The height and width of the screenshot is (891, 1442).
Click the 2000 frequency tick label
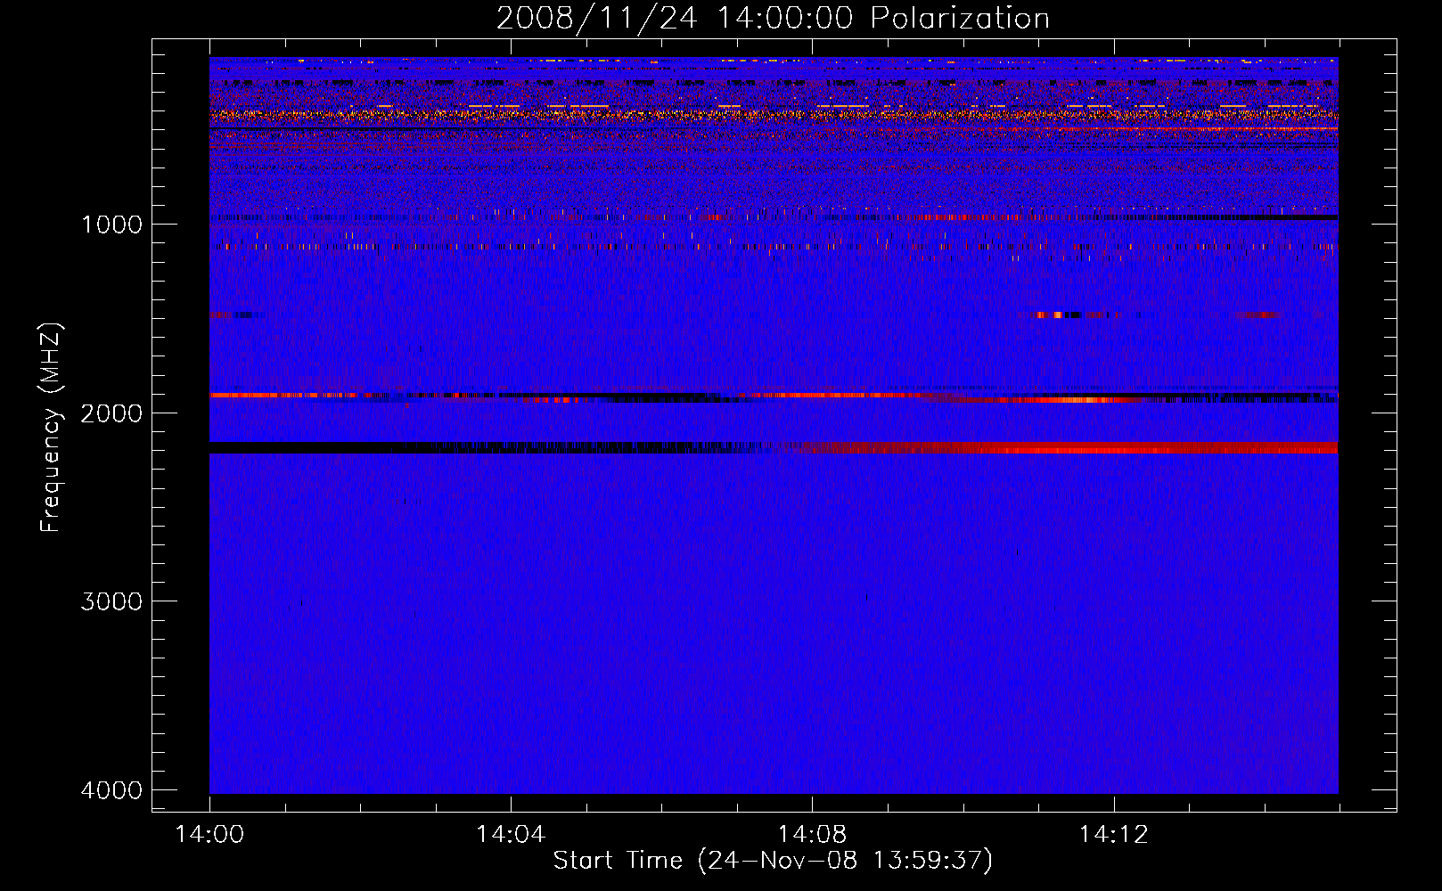(111, 413)
